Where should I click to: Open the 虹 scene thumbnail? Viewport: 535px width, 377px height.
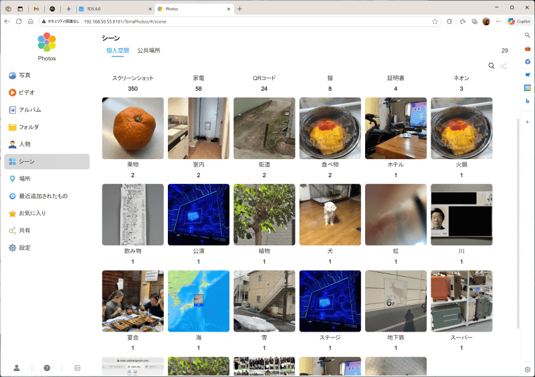[x=396, y=215]
